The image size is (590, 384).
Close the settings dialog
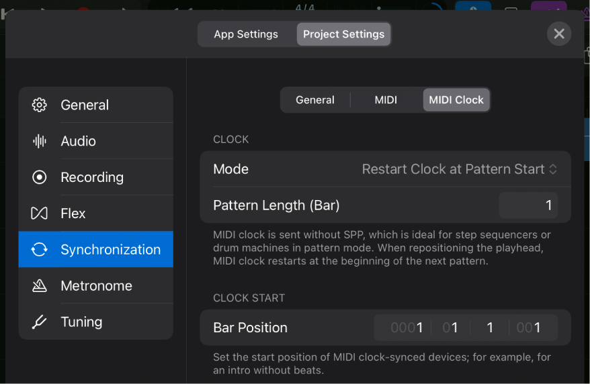(x=559, y=34)
